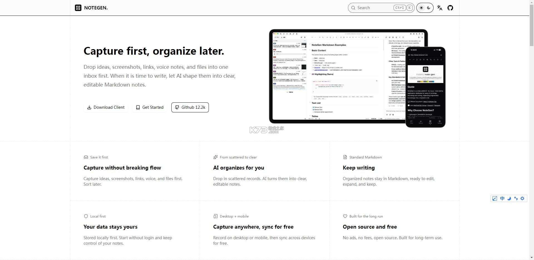Click "Your data stays yours" heading
Viewport: 534px width, 260px height.
110,227
